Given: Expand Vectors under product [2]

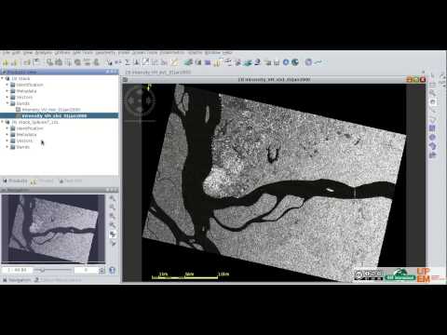Looking at the screenshot, I should point(7,141).
